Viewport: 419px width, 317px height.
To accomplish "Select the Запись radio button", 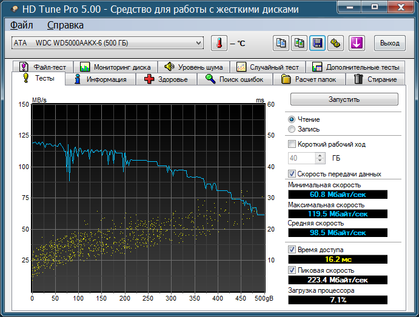I will 292,129.
